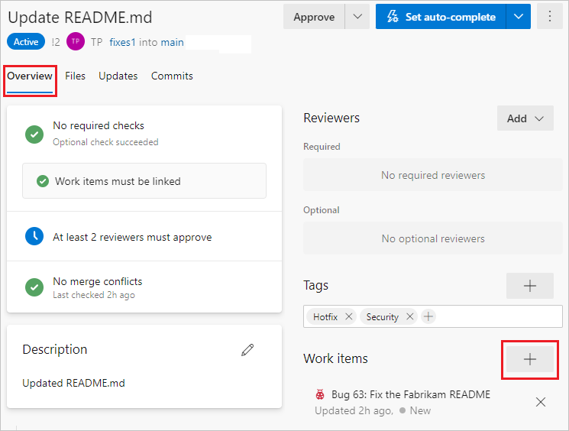Click the plus button beside Tags heading
This screenshot has height=431, width=569.
click(x=529, y=286)
